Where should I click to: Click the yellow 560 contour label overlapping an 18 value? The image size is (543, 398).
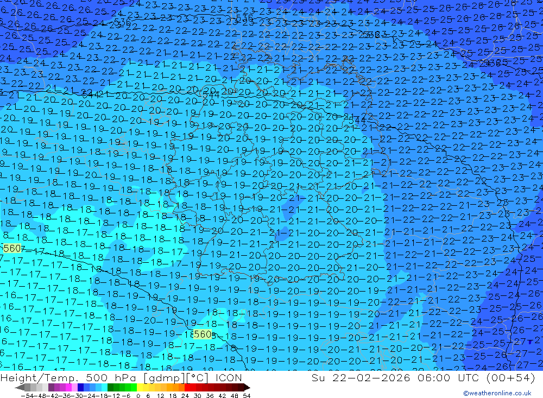(x=203, y=334)
